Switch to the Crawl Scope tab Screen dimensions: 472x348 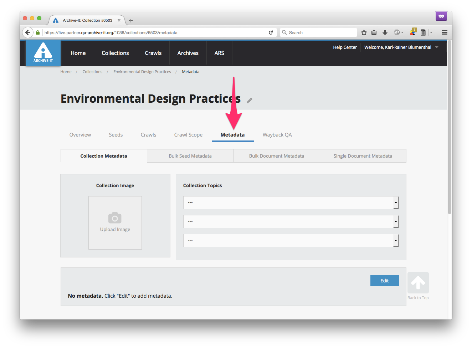(x=188, y=135)
